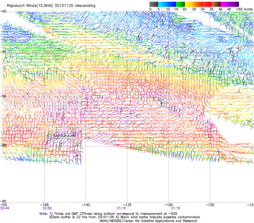Click the -50 latitude label
Viewport: 254px width, 223px height.
click(x=3, y=96)
